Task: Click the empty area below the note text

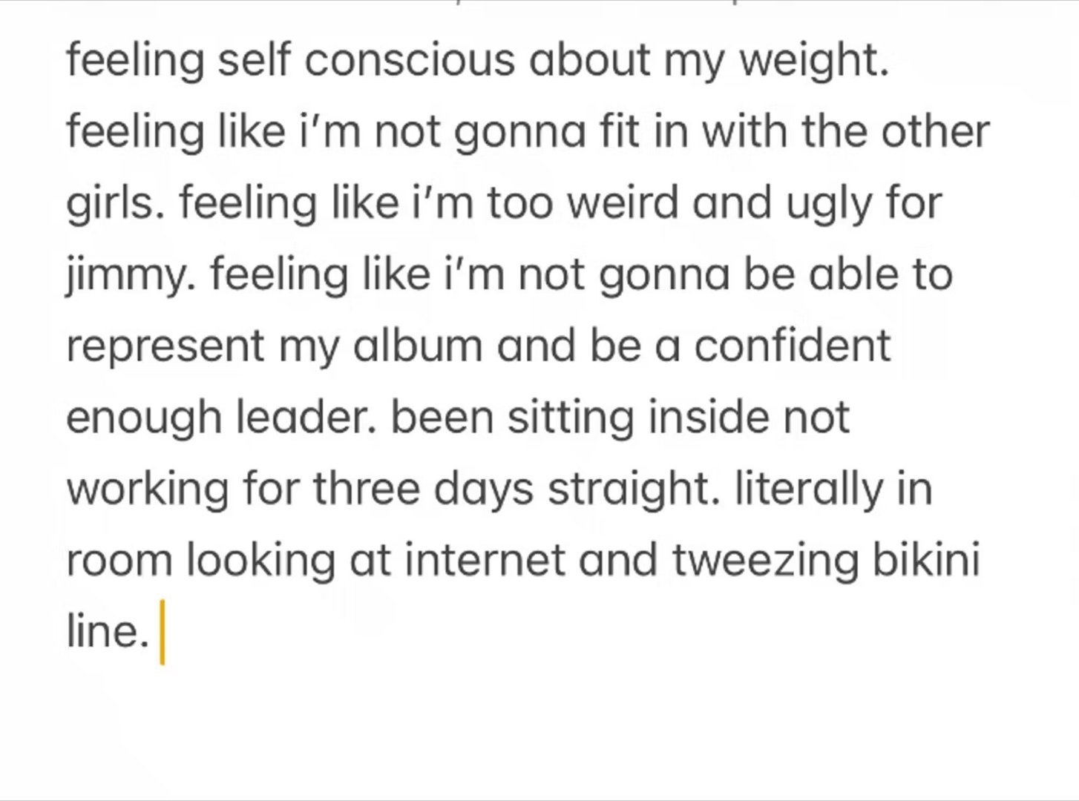Action: coord(539,731)
